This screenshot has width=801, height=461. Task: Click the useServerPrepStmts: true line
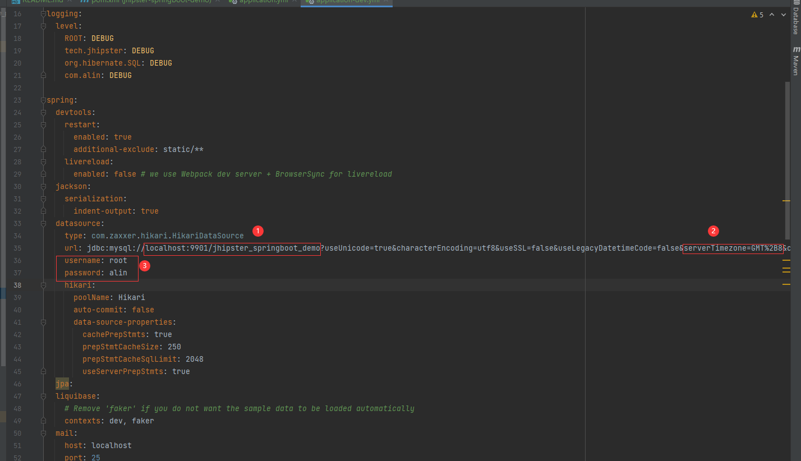(136, 371)
